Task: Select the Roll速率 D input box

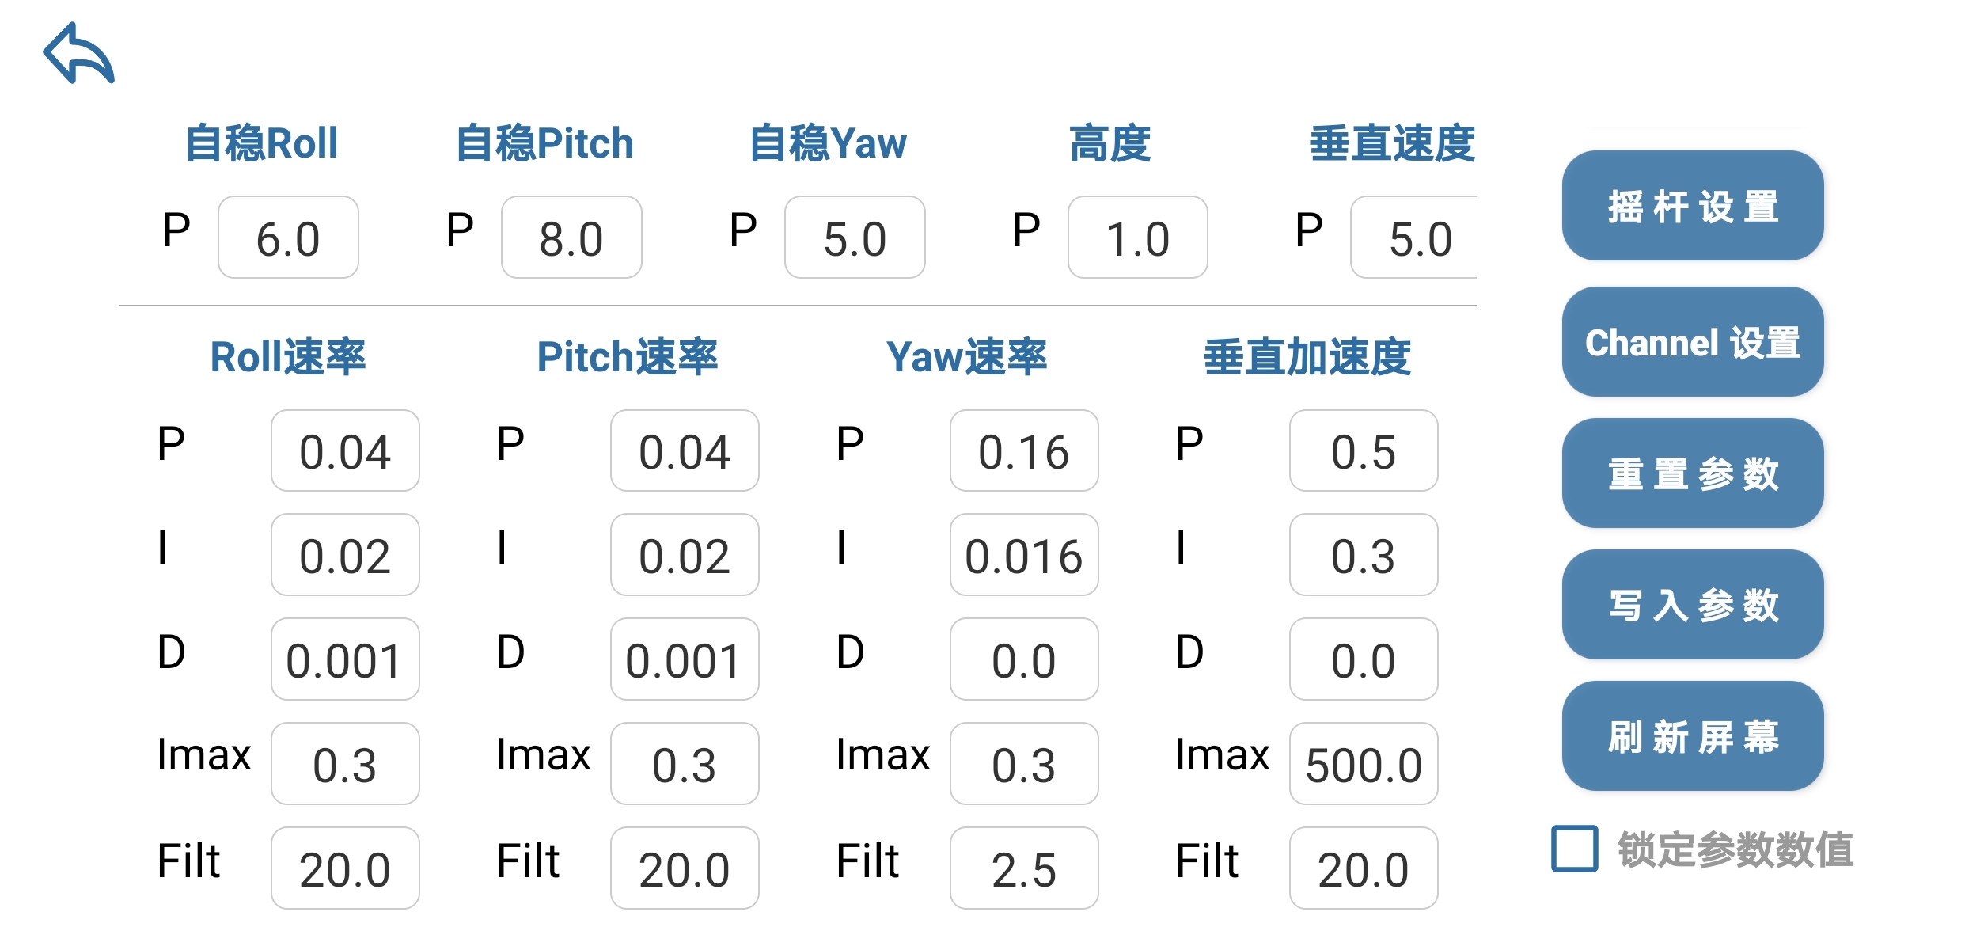Action: point(345,659)
